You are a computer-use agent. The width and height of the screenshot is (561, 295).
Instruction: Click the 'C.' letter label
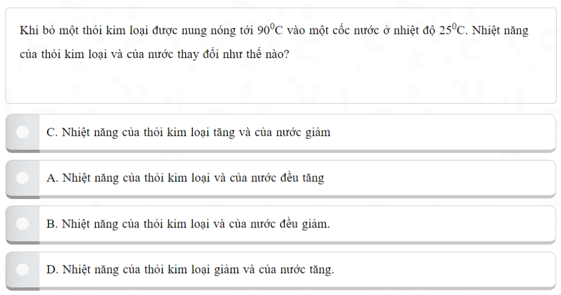tap(53, 132)
